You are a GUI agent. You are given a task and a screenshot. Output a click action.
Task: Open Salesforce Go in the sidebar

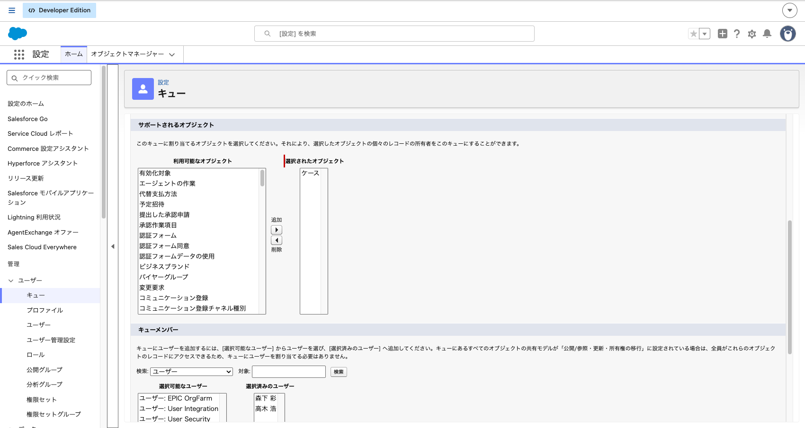pyautogui.click(x=27, y=119)
